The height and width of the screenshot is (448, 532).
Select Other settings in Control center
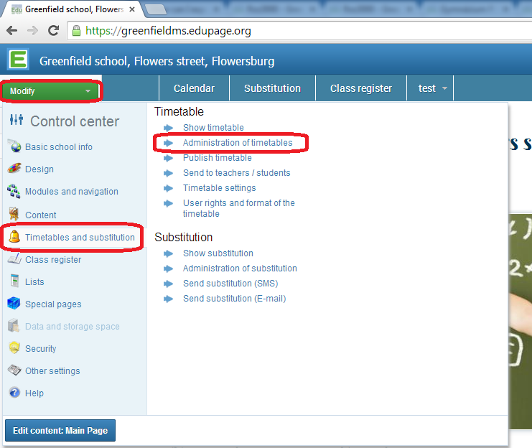coord(52,371)
